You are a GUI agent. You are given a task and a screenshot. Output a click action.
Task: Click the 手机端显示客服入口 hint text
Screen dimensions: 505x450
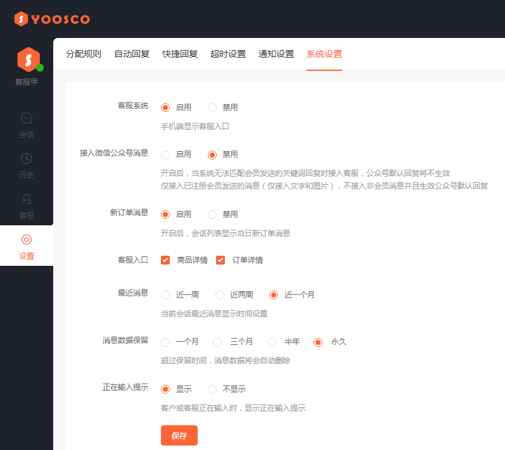pos(195,127)
